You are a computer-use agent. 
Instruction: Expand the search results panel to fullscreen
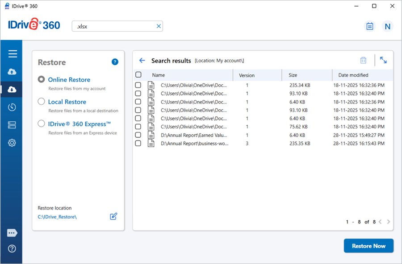click(x=383, y=60)
